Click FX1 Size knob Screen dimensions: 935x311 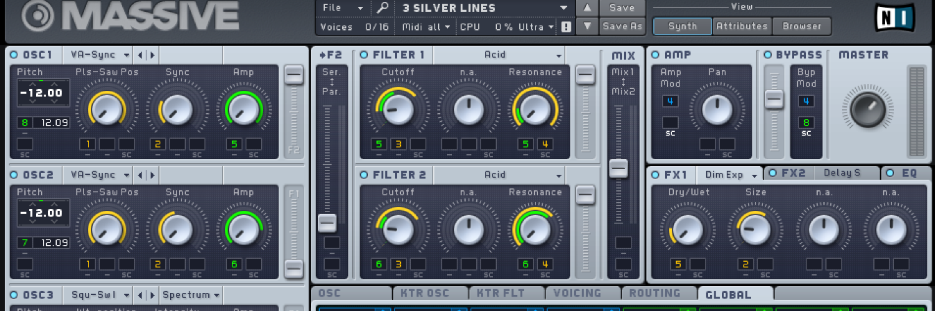tap(755, 230)
